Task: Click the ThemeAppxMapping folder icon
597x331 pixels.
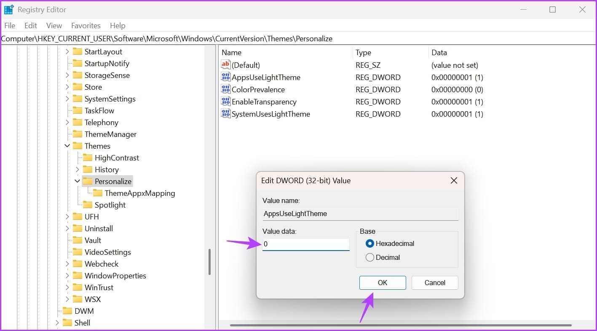Action: (x=98, y=193)
